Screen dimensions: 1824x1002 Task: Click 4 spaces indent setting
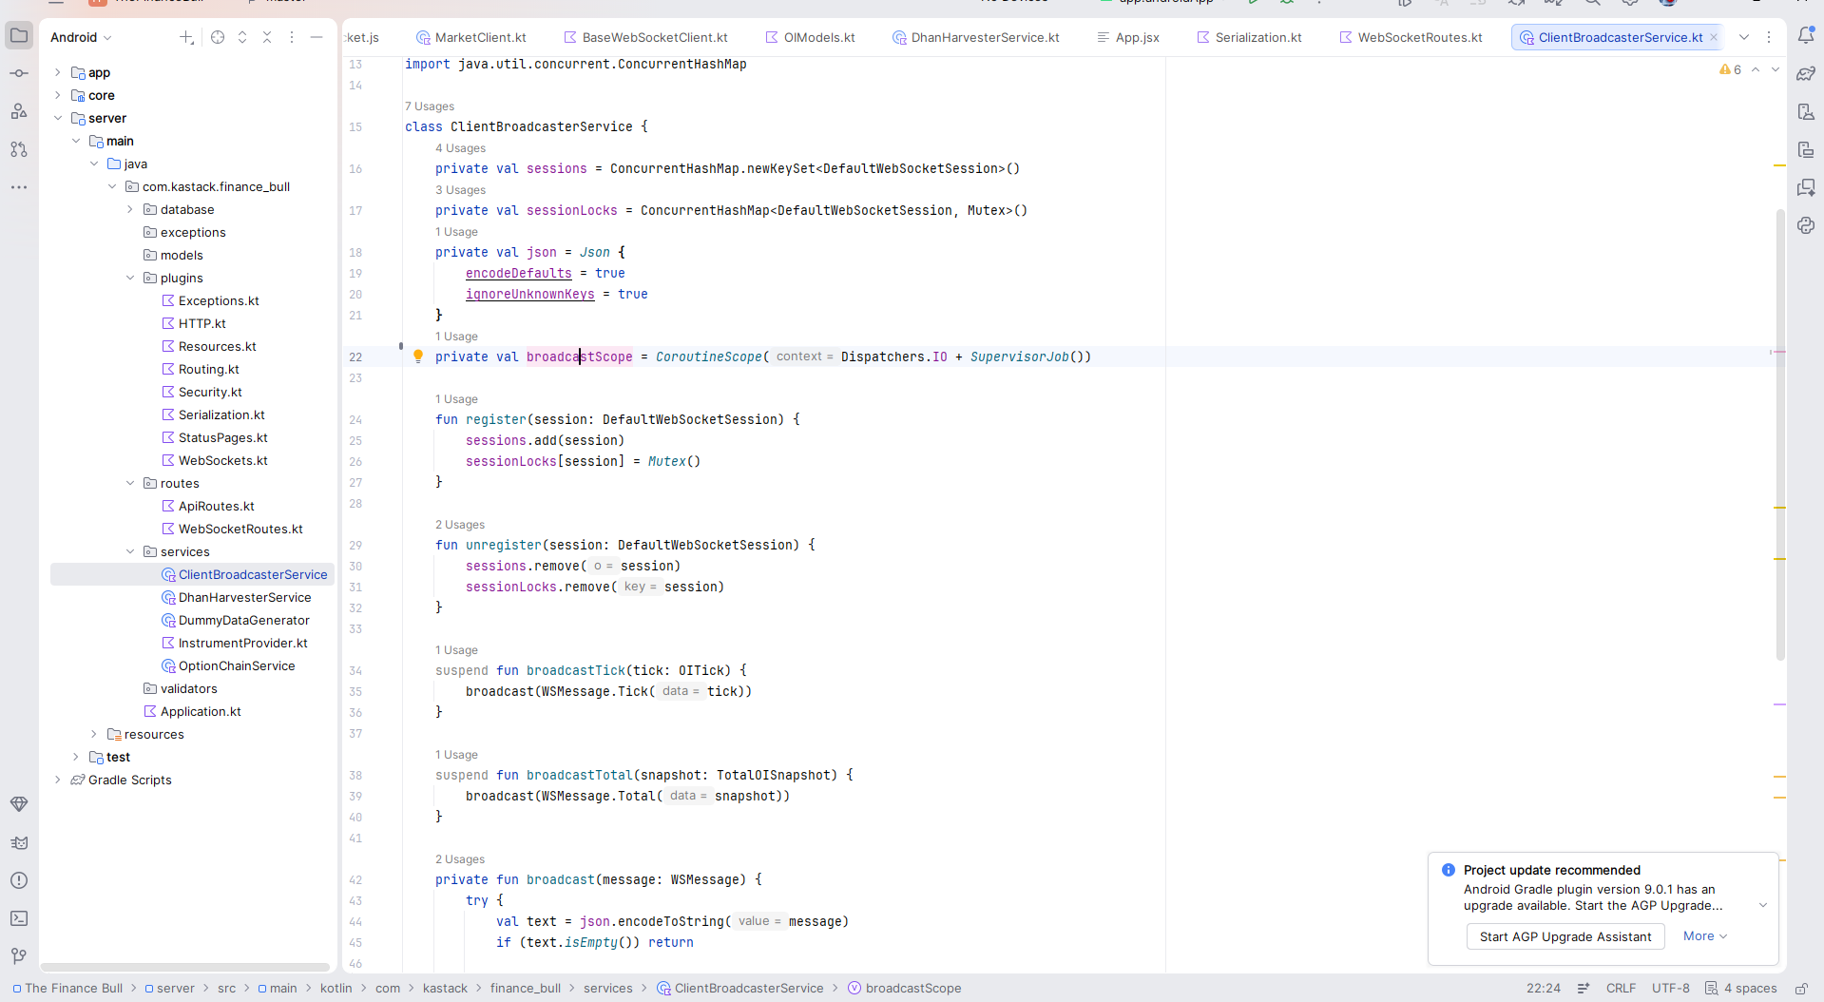pos(1741,989)
